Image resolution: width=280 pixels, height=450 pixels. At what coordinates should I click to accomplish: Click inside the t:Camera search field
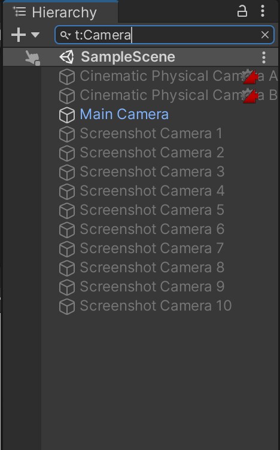point(165,35)
